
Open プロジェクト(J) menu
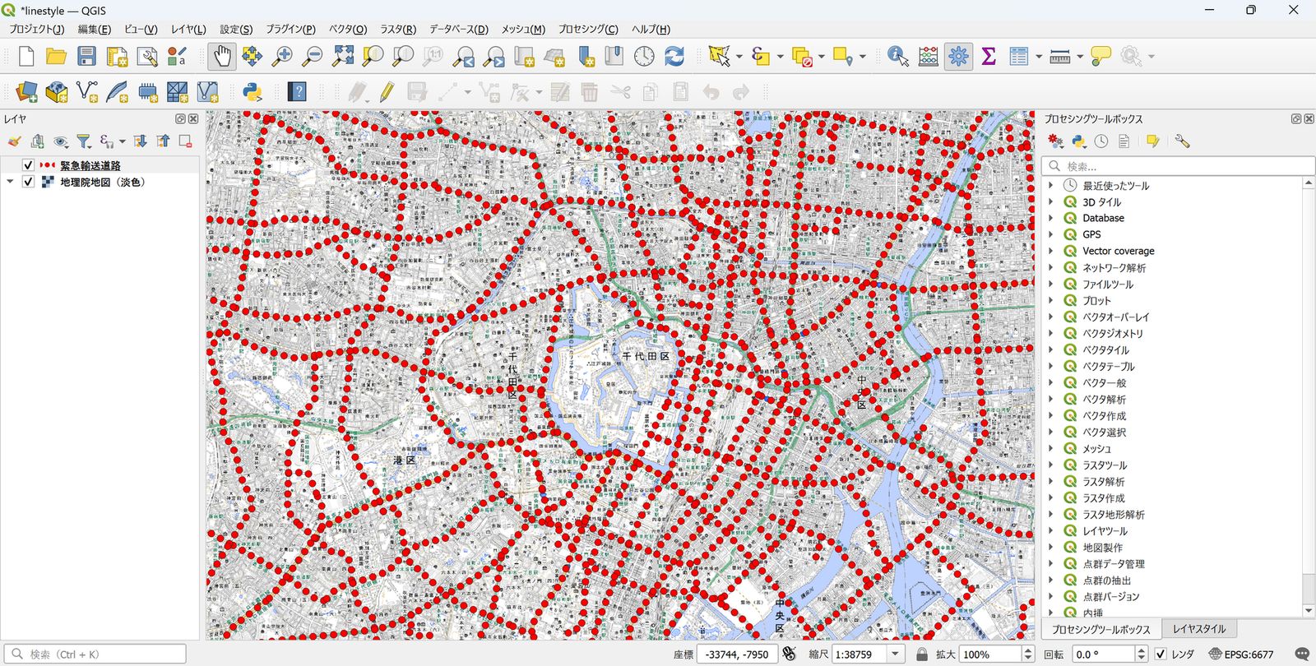click(x=36, y=29)
